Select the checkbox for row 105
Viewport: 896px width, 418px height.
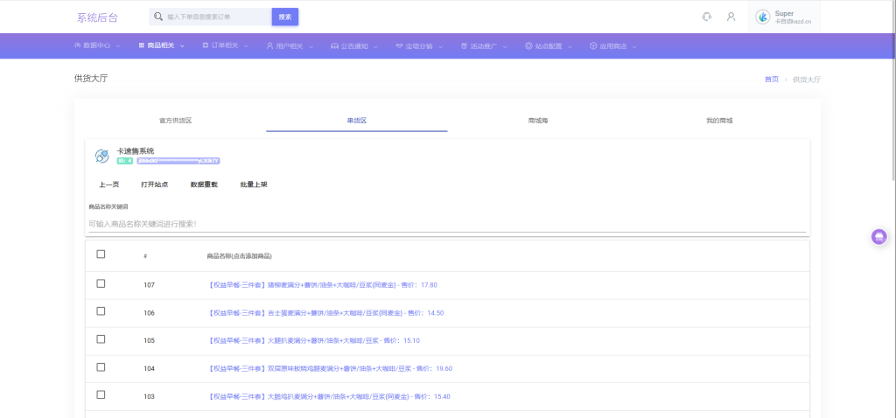(x=101, y=339)
